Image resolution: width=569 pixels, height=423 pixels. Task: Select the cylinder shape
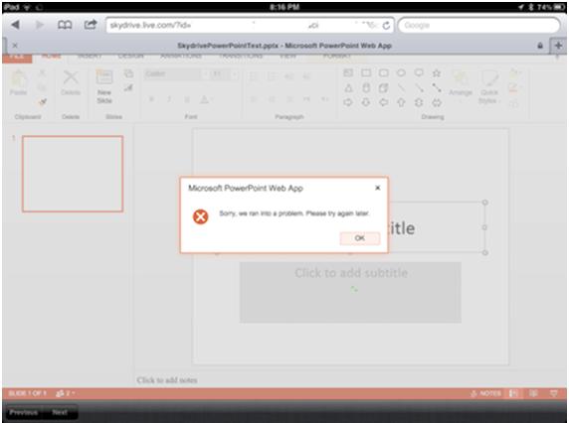click(366, 88)
